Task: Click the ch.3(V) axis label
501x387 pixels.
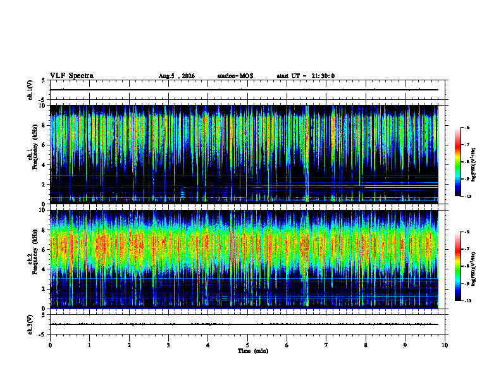Action: pos(30,325)
